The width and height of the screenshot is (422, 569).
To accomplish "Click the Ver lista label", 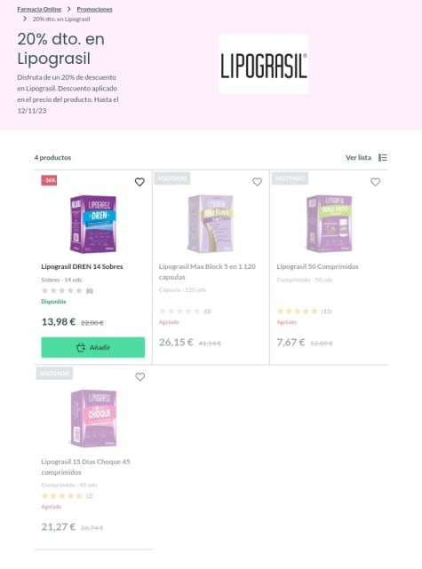I will 358,157.
